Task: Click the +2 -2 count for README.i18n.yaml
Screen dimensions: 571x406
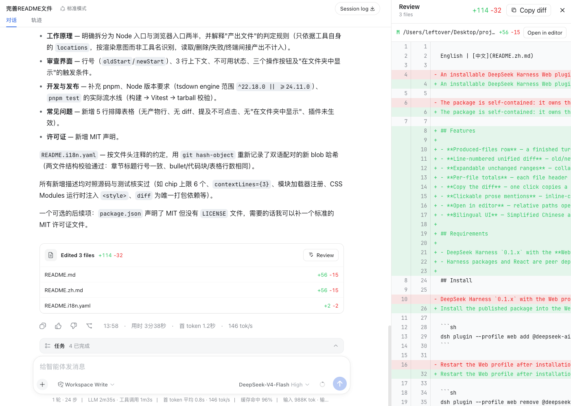Action: click(x=331, y=306)
